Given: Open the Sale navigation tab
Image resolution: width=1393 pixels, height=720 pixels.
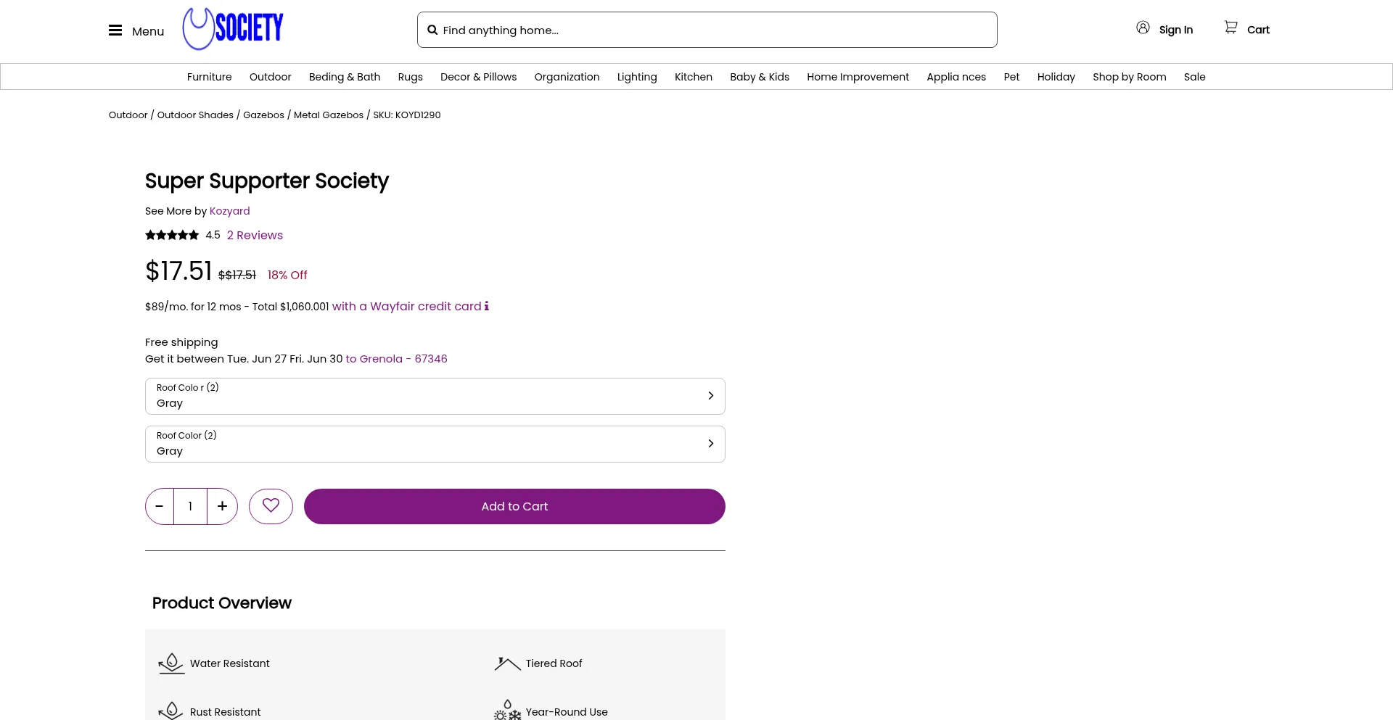Looking at the screenshot, I should click(x=1195, y=76).
